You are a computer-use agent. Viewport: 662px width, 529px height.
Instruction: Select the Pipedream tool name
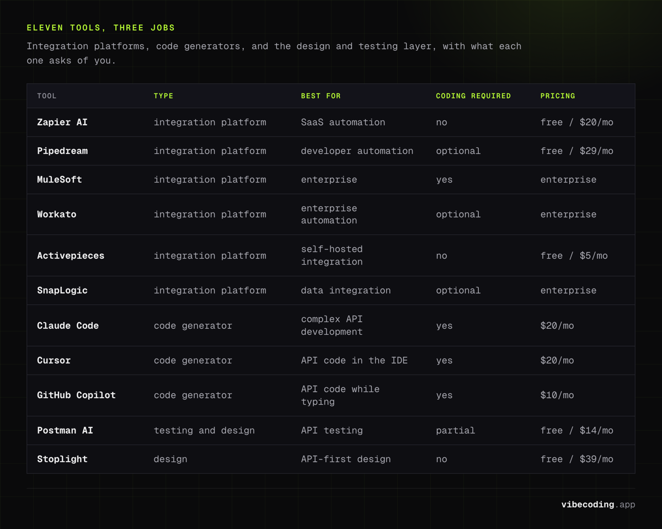tap(62, 151)
